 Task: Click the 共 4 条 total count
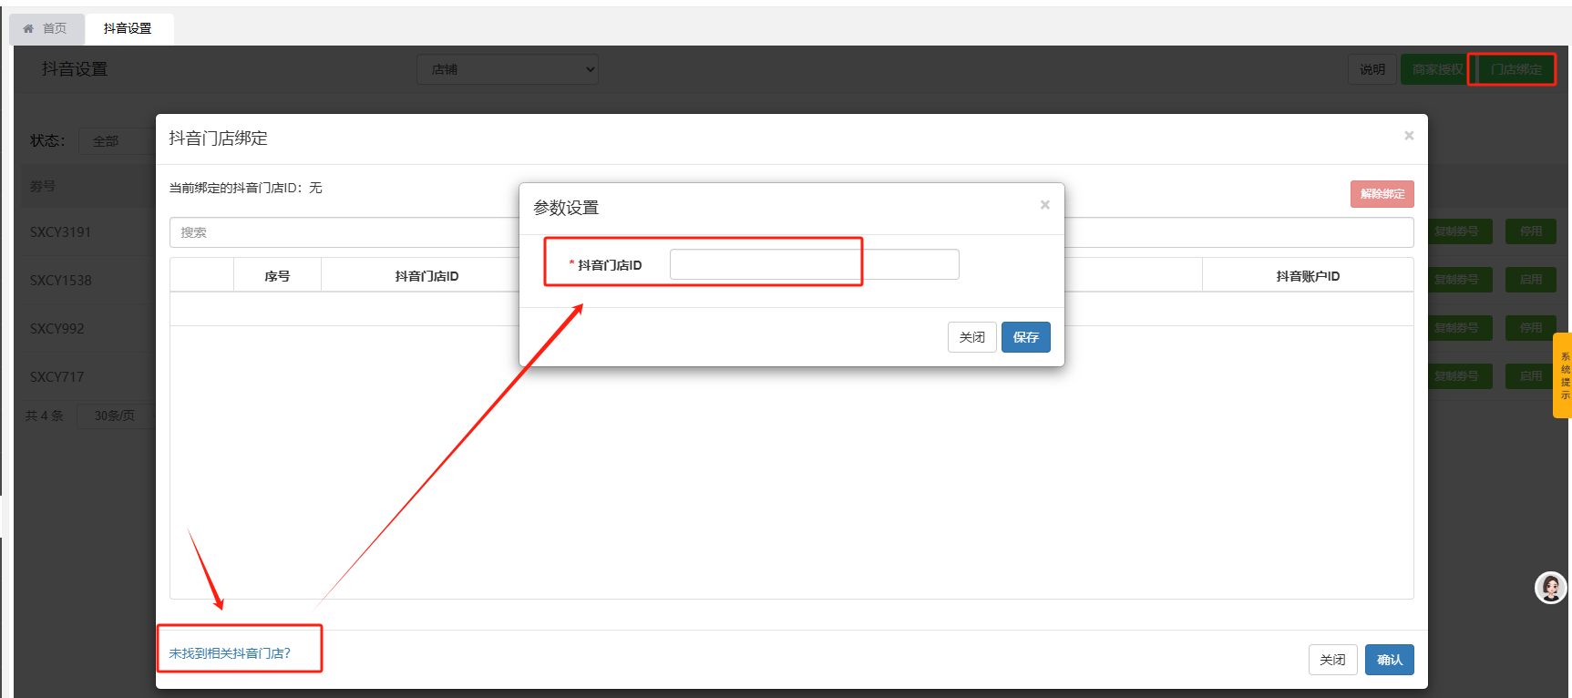[x=44, y=416]
